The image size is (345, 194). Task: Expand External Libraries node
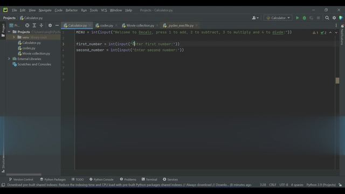click(x=9, y=59)
